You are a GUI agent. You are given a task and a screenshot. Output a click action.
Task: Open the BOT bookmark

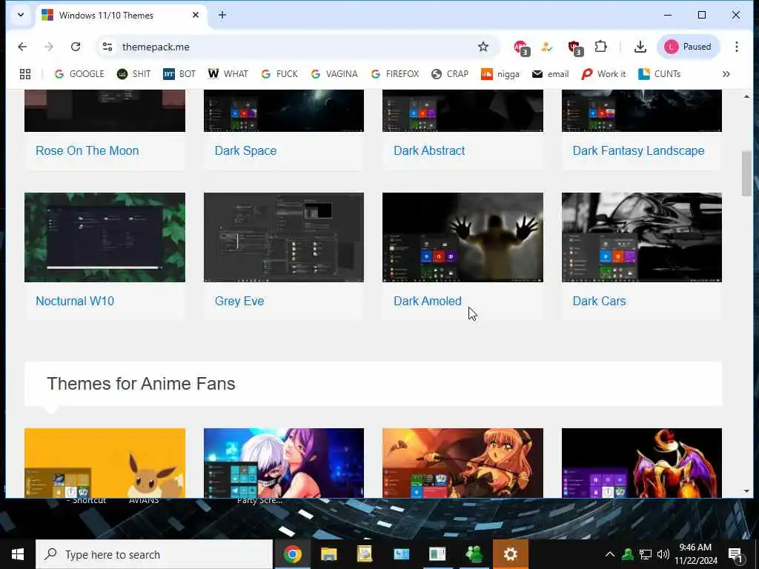point(179,74)
